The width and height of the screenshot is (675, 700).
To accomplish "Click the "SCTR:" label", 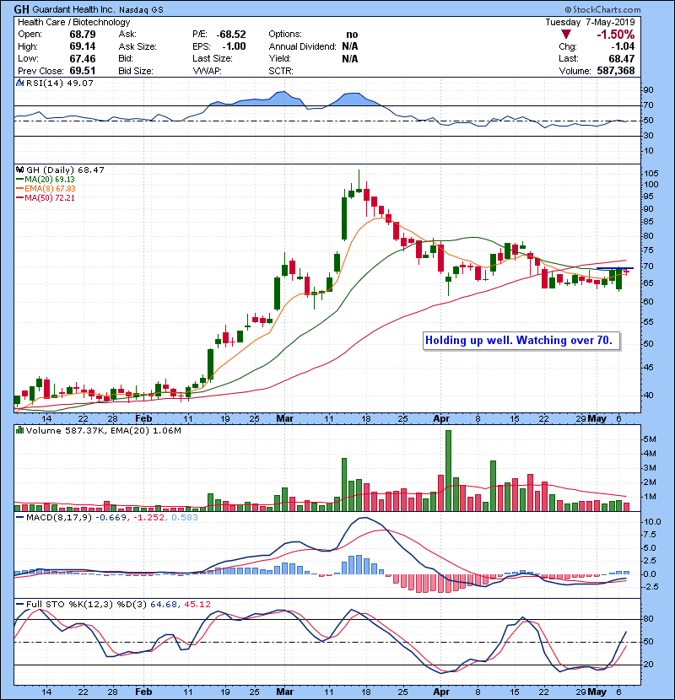I will [281, 71].
